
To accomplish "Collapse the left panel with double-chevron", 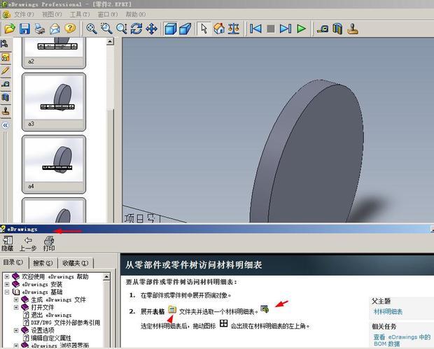I will pos(6,124).
